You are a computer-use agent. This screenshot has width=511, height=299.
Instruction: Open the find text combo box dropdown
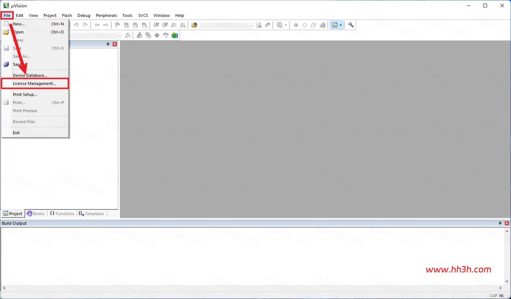point(250,25)
